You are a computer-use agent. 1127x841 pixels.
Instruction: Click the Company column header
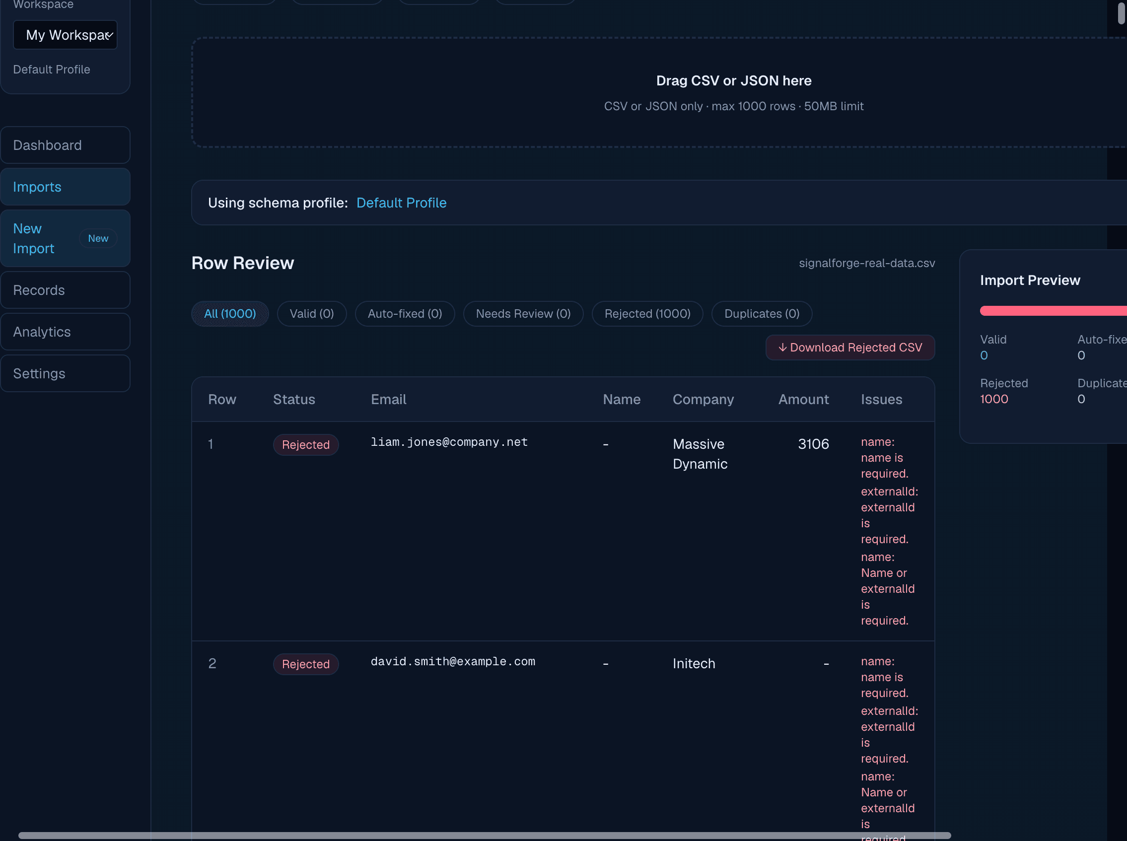click(703, 400)
